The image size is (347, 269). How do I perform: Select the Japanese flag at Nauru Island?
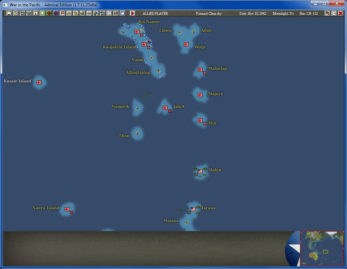(67, 209)
